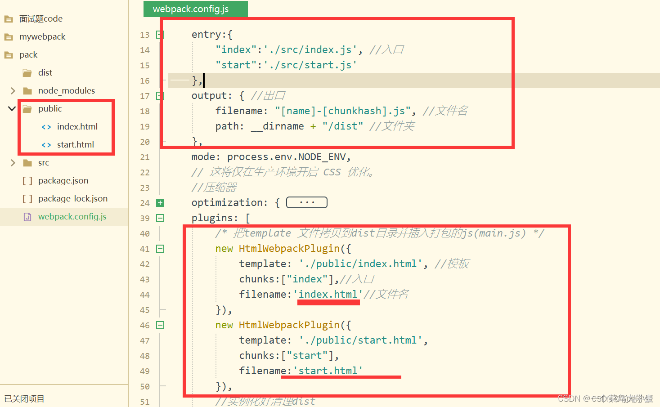This screenshot has width=660, height=407.
Task: Select webpack.config.js in the file tree
Action: [72, 217]
